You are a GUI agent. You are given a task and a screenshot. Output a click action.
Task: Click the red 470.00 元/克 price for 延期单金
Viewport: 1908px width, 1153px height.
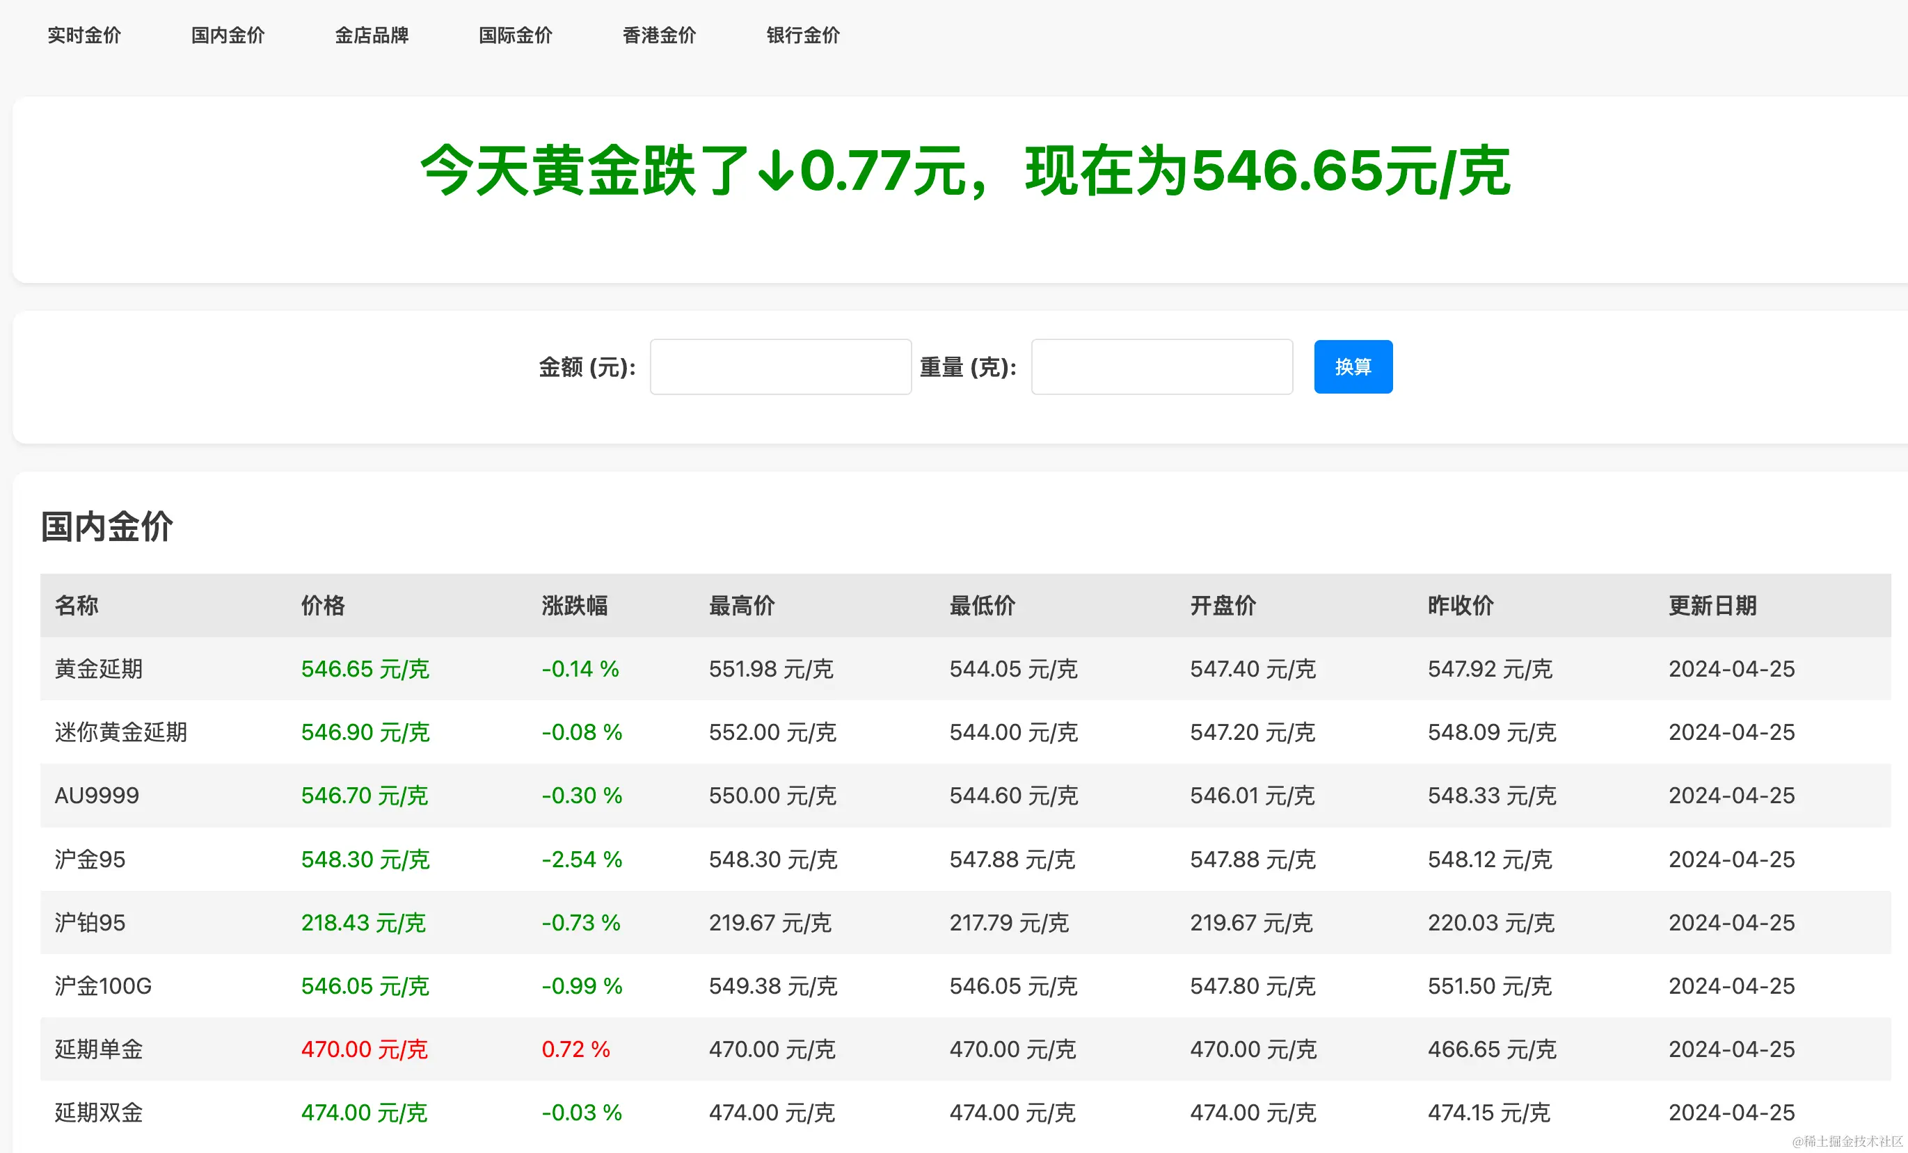[x=364, y=1049]
